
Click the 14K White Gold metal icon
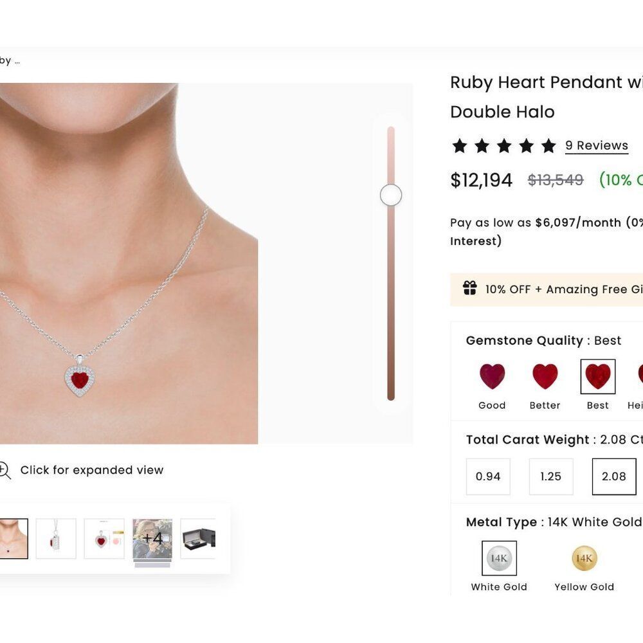coord(498,557)
